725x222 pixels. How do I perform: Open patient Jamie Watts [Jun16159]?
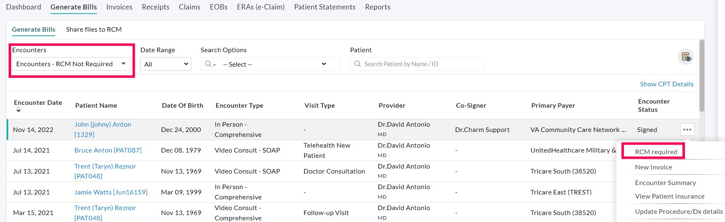click(111, 192)
